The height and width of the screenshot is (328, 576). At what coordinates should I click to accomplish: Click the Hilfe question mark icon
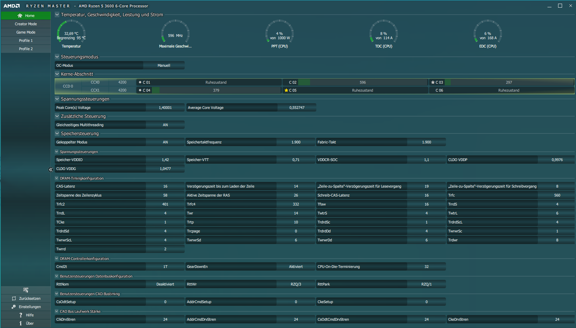pyautogui.click(x=21, y=315)
